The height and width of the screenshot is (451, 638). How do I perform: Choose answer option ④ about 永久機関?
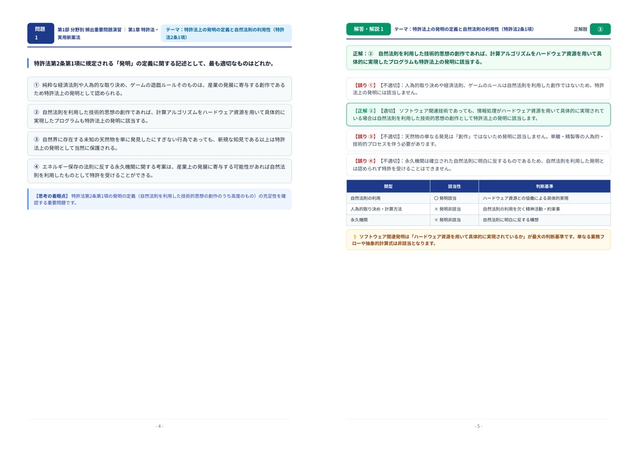(159, 171)
